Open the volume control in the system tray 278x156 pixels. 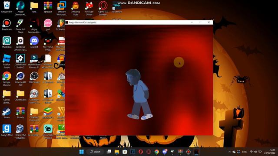click(255, 152)
